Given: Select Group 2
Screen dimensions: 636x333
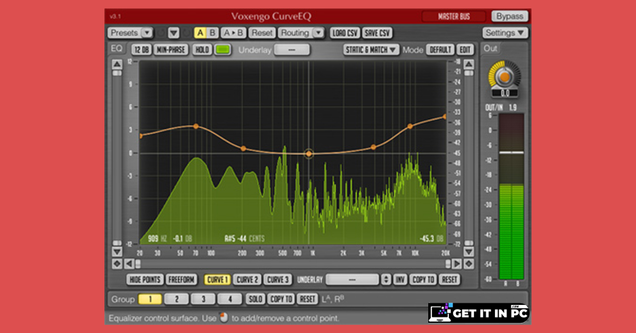Looking at the screenshot, I should point(176,299).
